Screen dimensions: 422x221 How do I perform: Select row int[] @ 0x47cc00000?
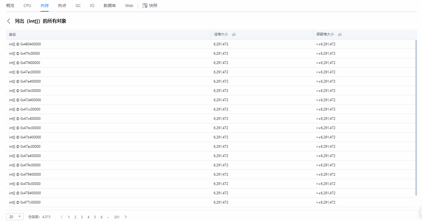click(x=211, y=109)
